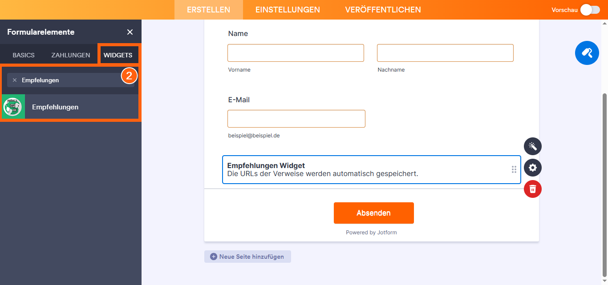Click the drag handle on Empfehlungen Widget
Viewport: 608px width, 285px height.
[x=514, y=169]
